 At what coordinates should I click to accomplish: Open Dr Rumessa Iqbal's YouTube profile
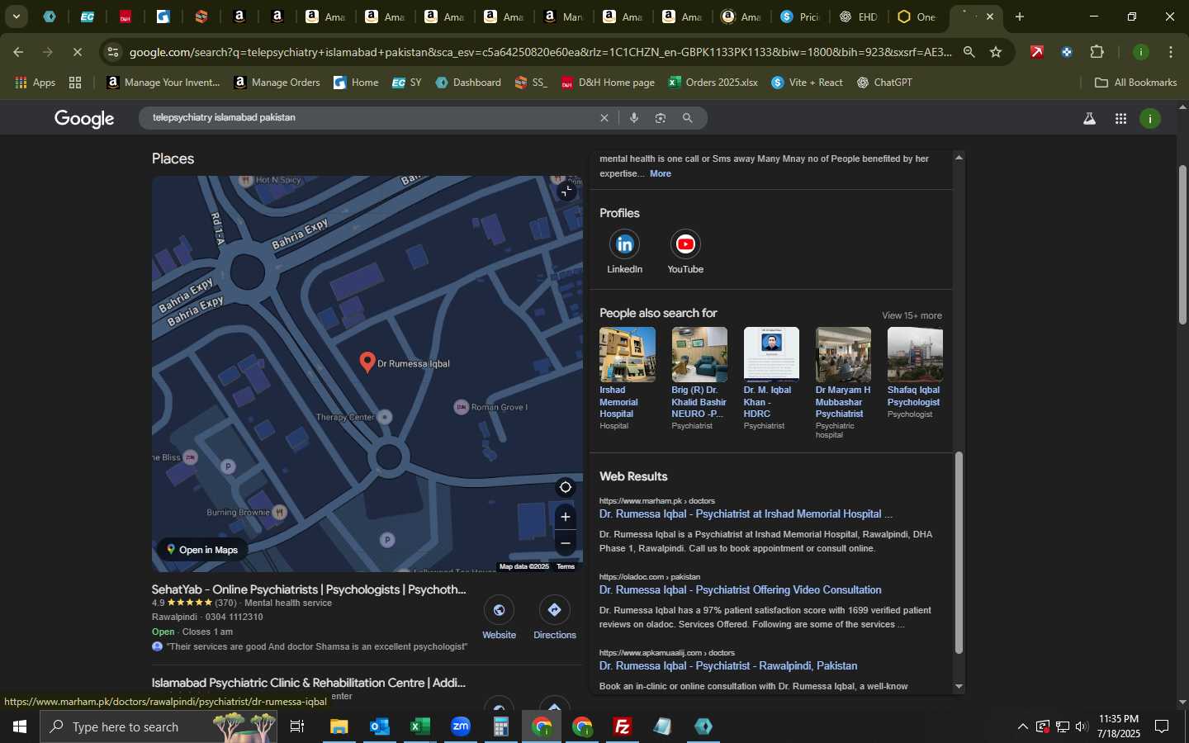click(685, 252)
